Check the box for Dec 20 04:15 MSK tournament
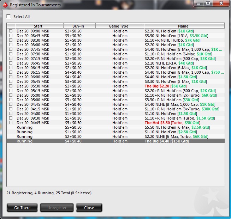Screen dimensions: 231x219 [x=11, y=109]
